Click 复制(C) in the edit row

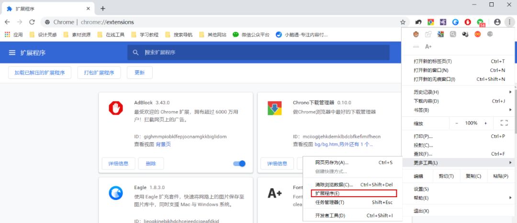coord(473,176)
